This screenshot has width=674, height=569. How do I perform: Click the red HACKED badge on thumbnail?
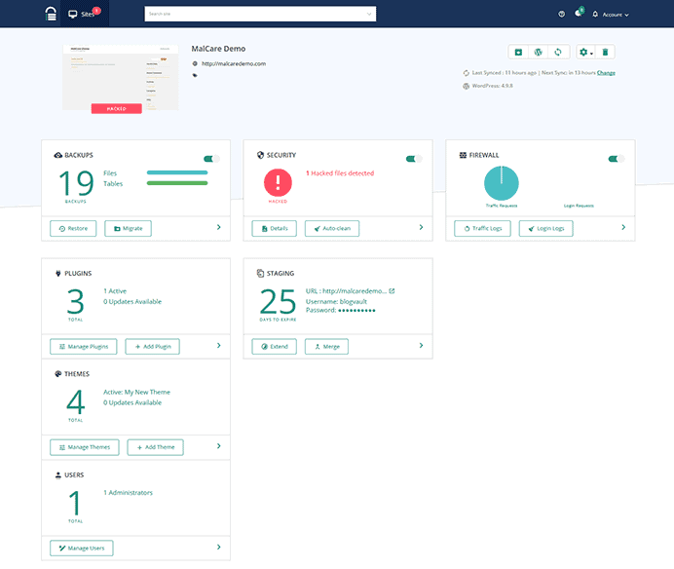click(x=117, y=109)
